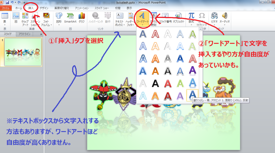The height and width of the screenshot is (153, 275).
Task: Open the スライドショー slide show tab
Action: (x=102, y=8)
